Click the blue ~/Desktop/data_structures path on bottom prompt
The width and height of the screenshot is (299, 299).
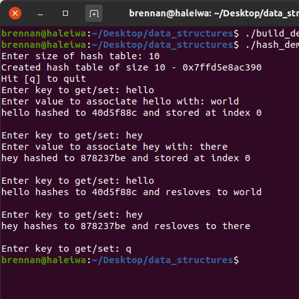[162, 260]
